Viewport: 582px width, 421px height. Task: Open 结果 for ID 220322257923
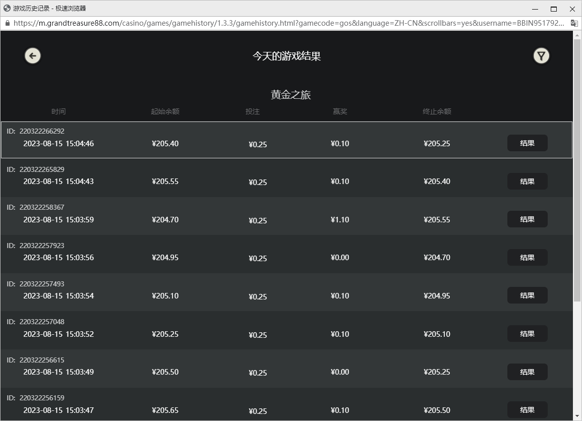pos(527,258)
